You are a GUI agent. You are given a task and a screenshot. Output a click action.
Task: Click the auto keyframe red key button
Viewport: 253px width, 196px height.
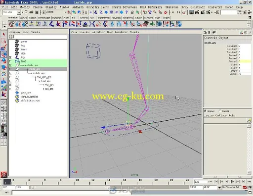coord(245,187)
